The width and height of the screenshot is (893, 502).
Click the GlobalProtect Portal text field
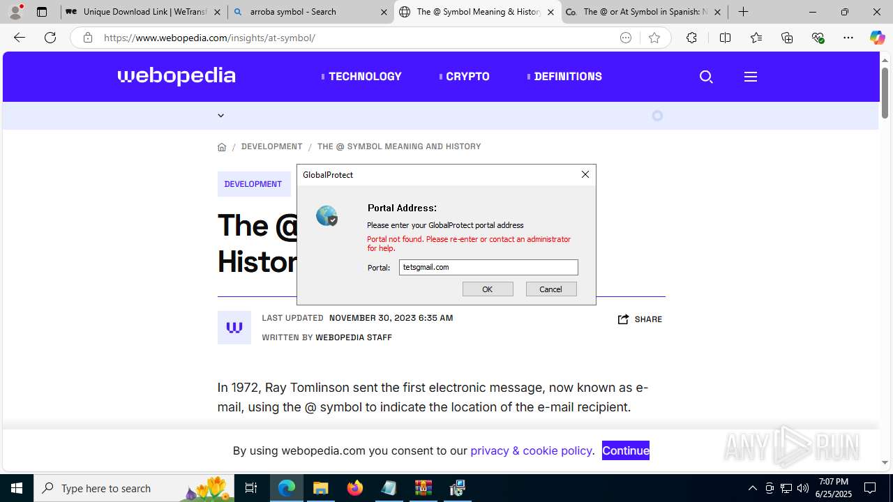tap(488, 267)
